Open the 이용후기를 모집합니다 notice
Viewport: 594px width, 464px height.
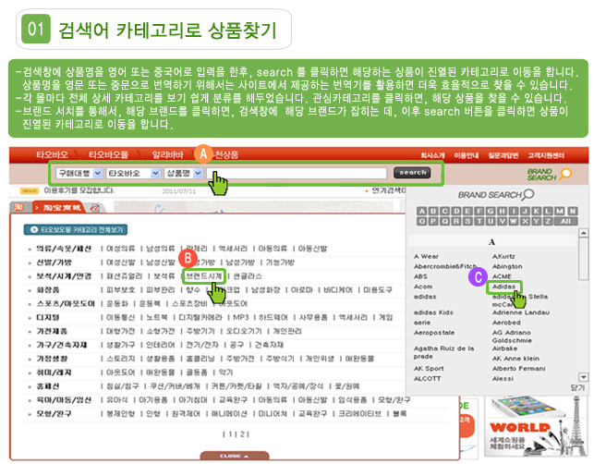(79, 190)
